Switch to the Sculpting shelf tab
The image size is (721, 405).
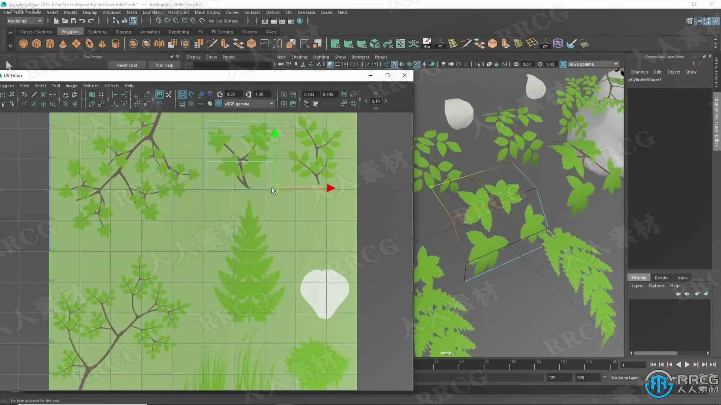tap(97, 32)
